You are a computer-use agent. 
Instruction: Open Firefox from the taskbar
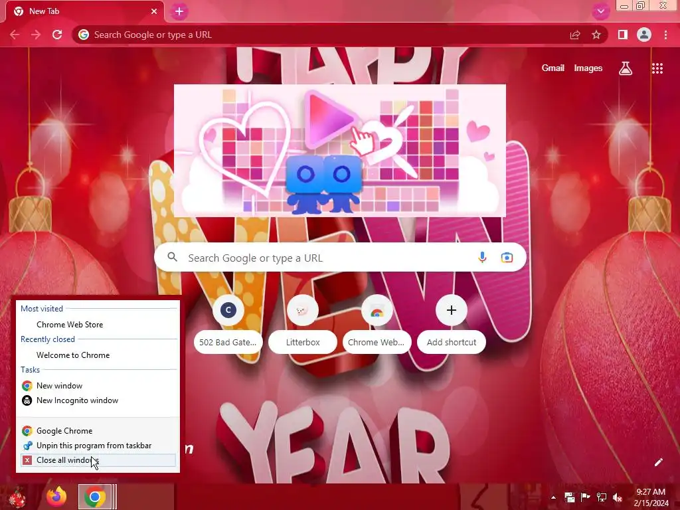[57, 497]
